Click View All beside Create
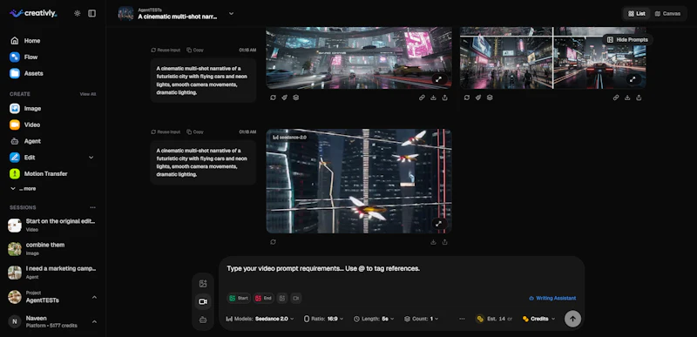Viewport: 697px width, 337px height. pyautogui.click(x=88, y=94)
